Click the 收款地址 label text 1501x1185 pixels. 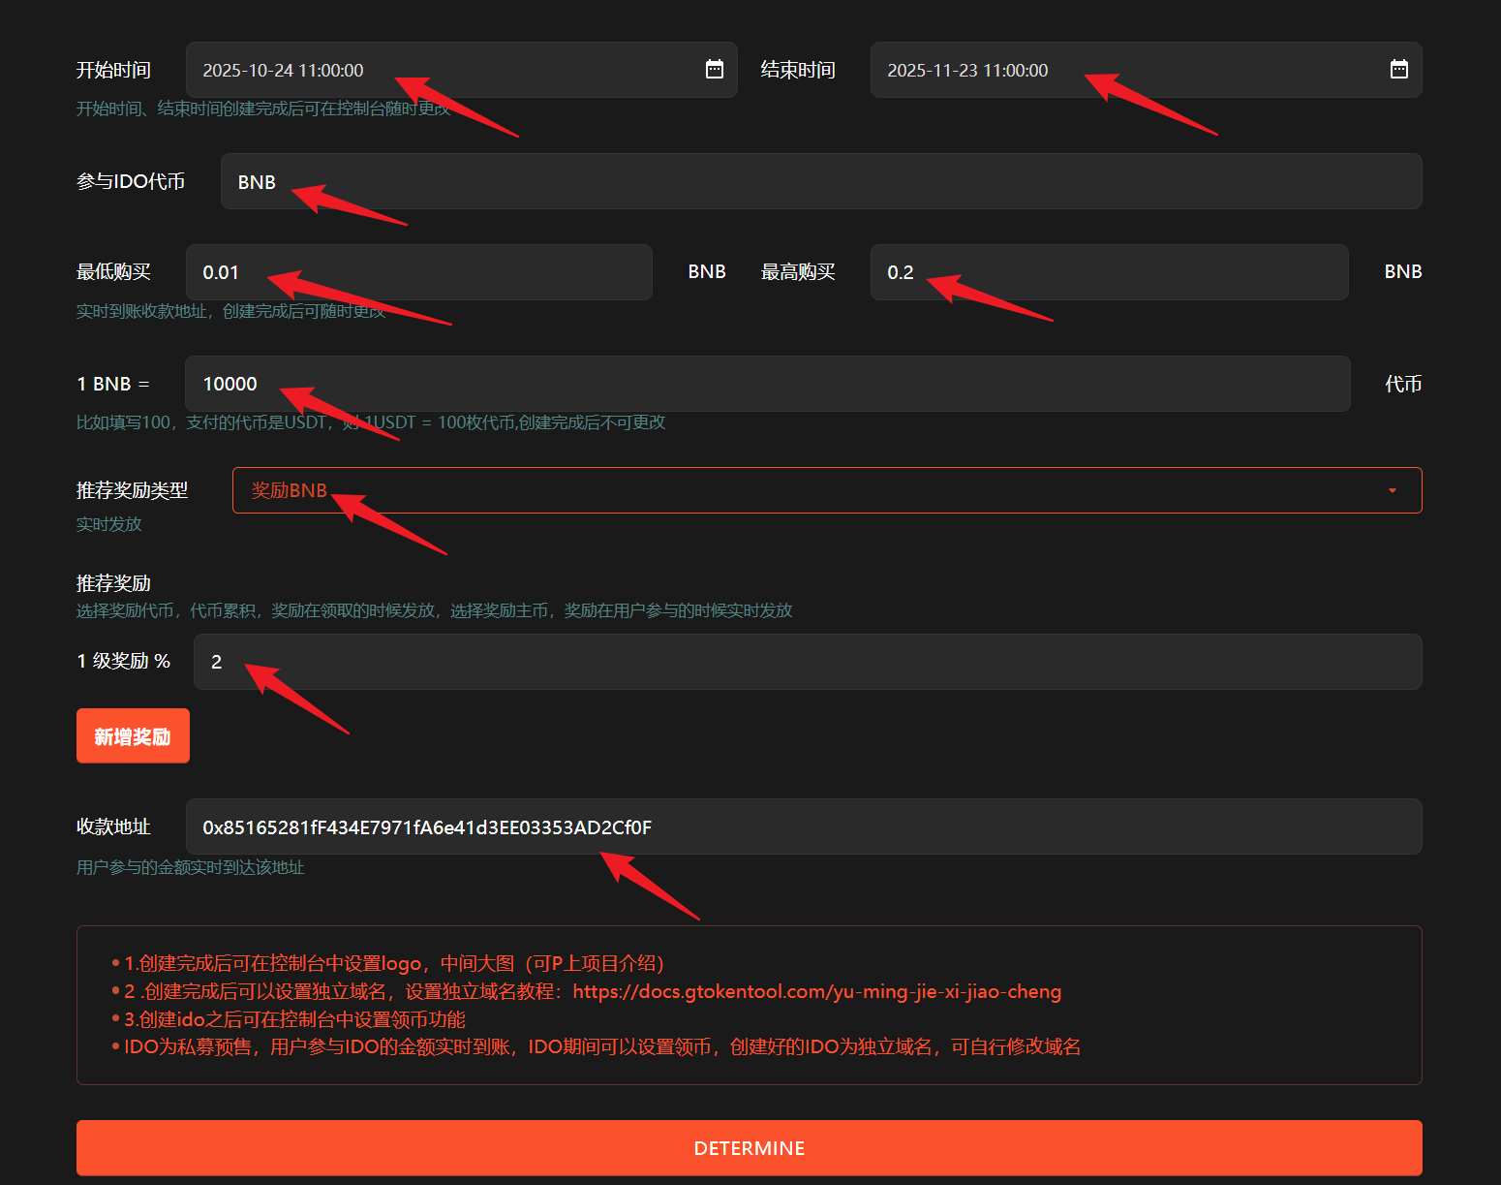(x=113, y=826)
